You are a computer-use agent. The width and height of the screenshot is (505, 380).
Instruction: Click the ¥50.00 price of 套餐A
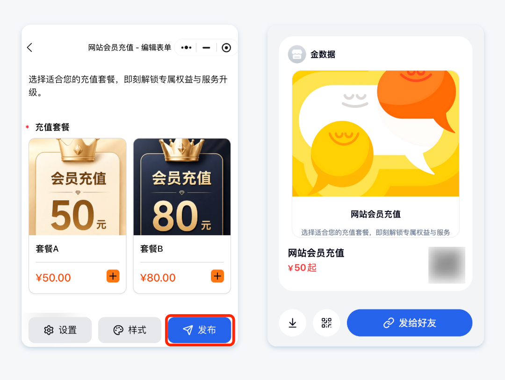coord(53,277)
